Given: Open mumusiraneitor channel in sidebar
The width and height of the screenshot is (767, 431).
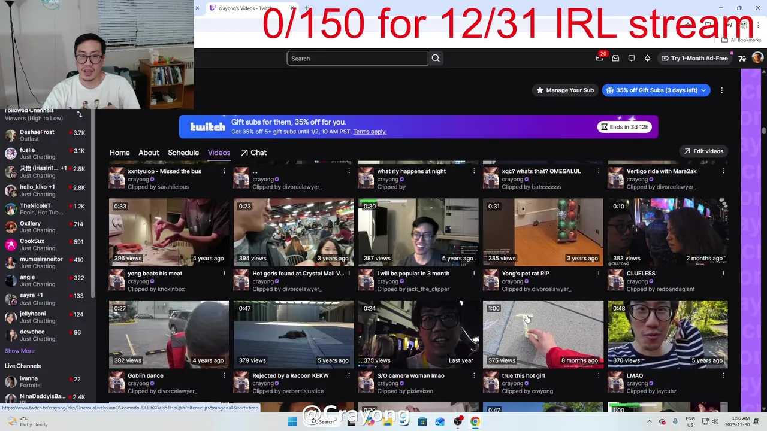Looking at the screenshot, I should click(46, 263).
